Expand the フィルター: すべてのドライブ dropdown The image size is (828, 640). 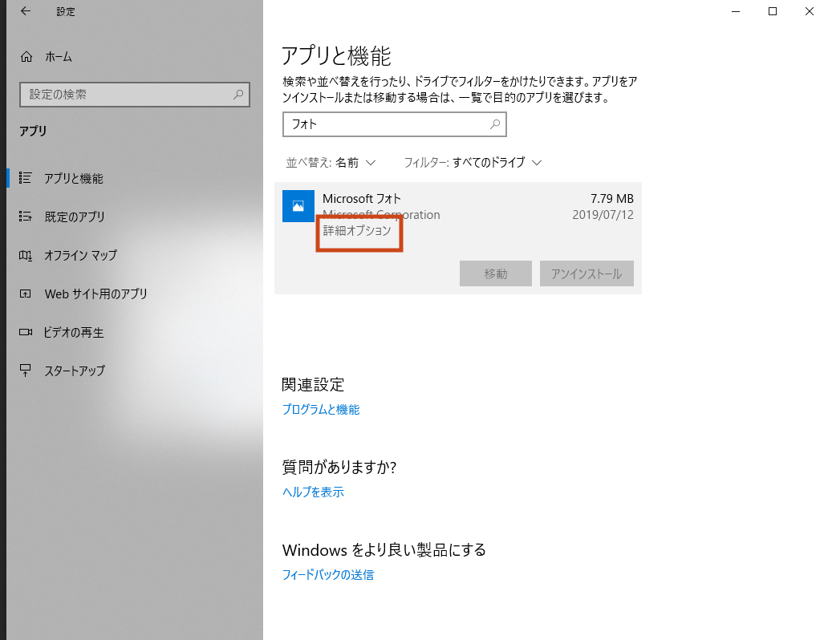[473, 162]
